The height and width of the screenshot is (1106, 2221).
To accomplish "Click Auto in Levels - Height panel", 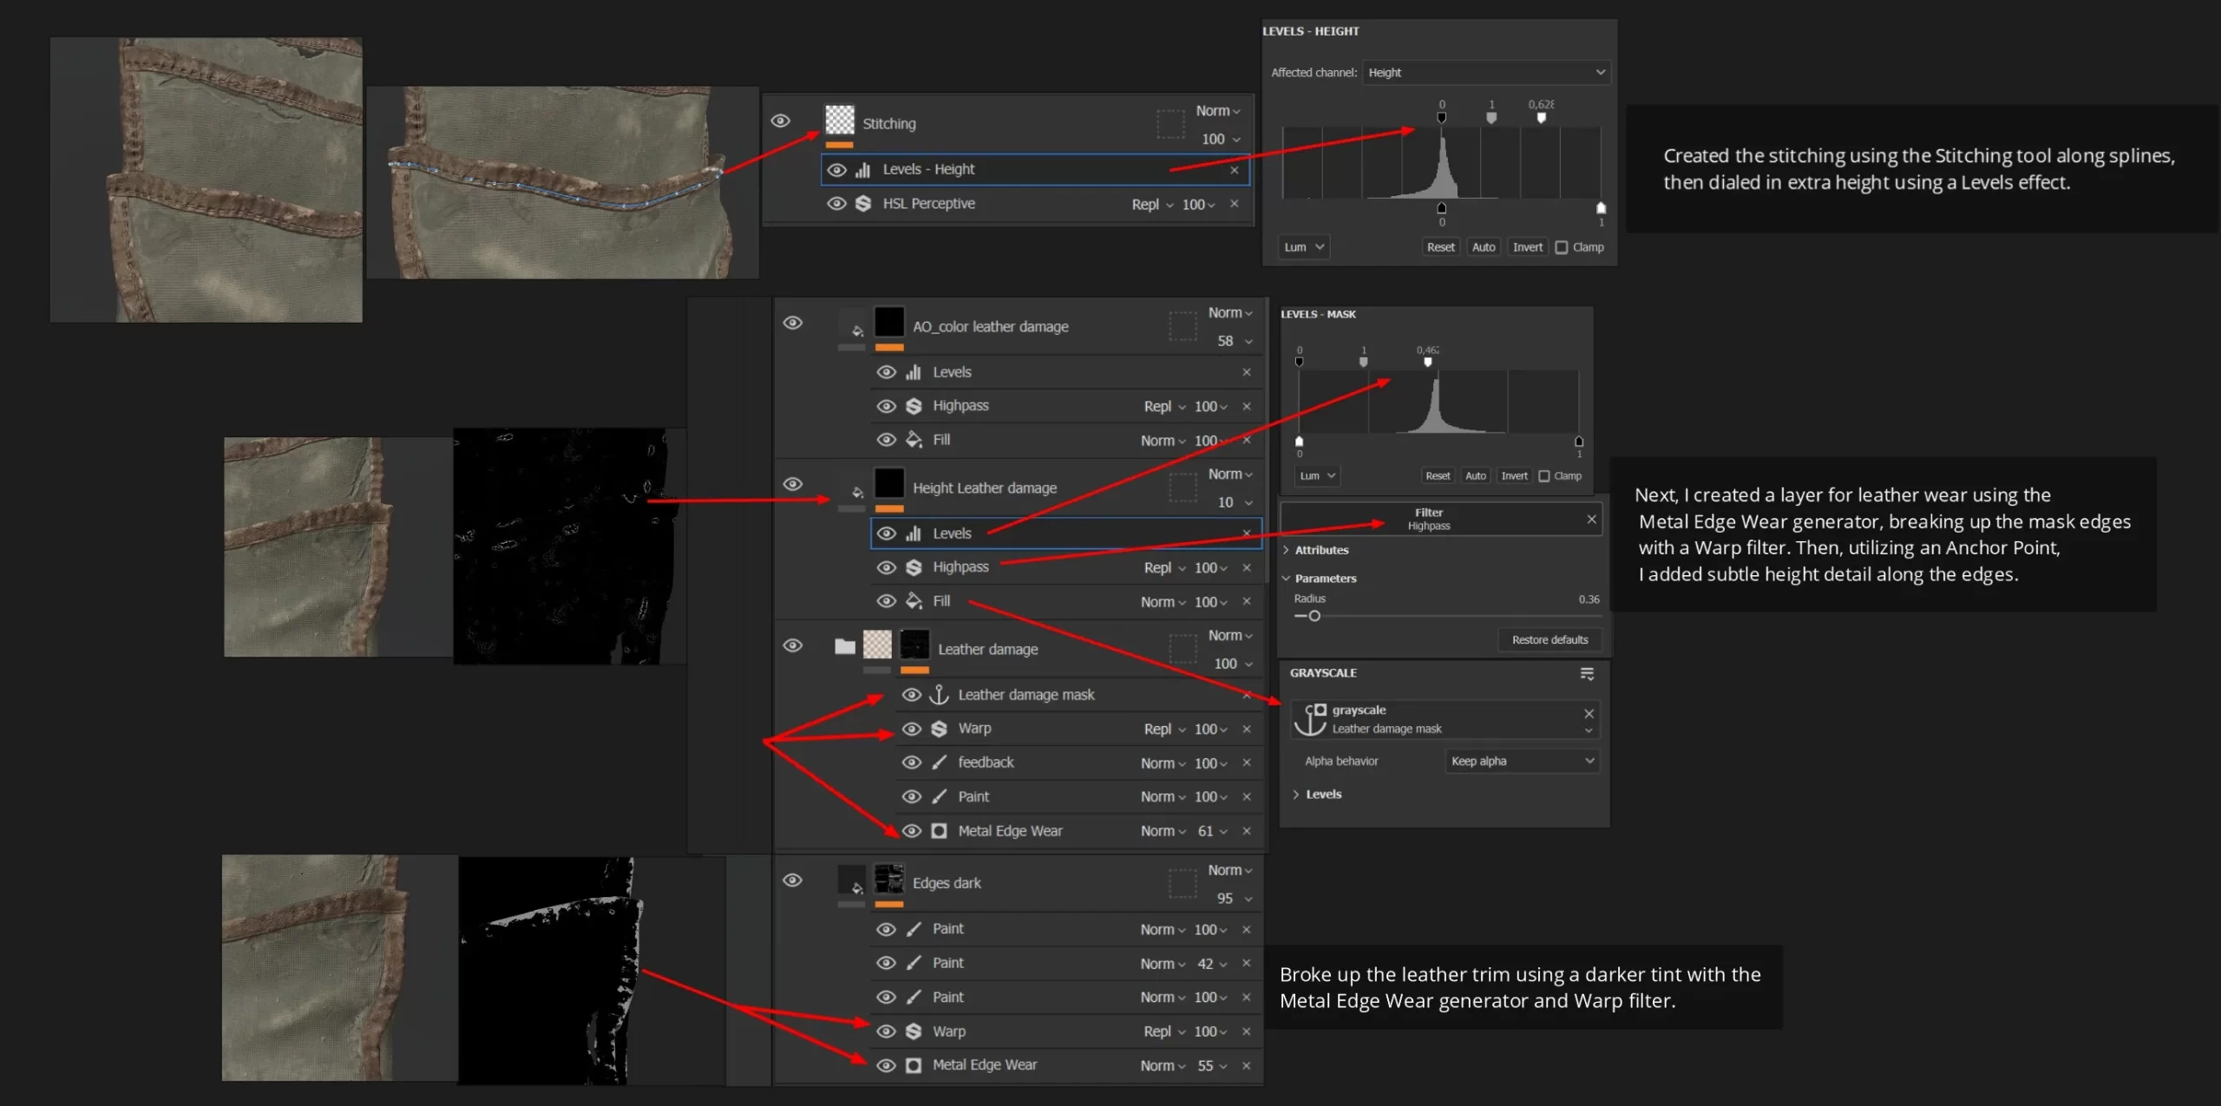I will tap(1484, 247).
